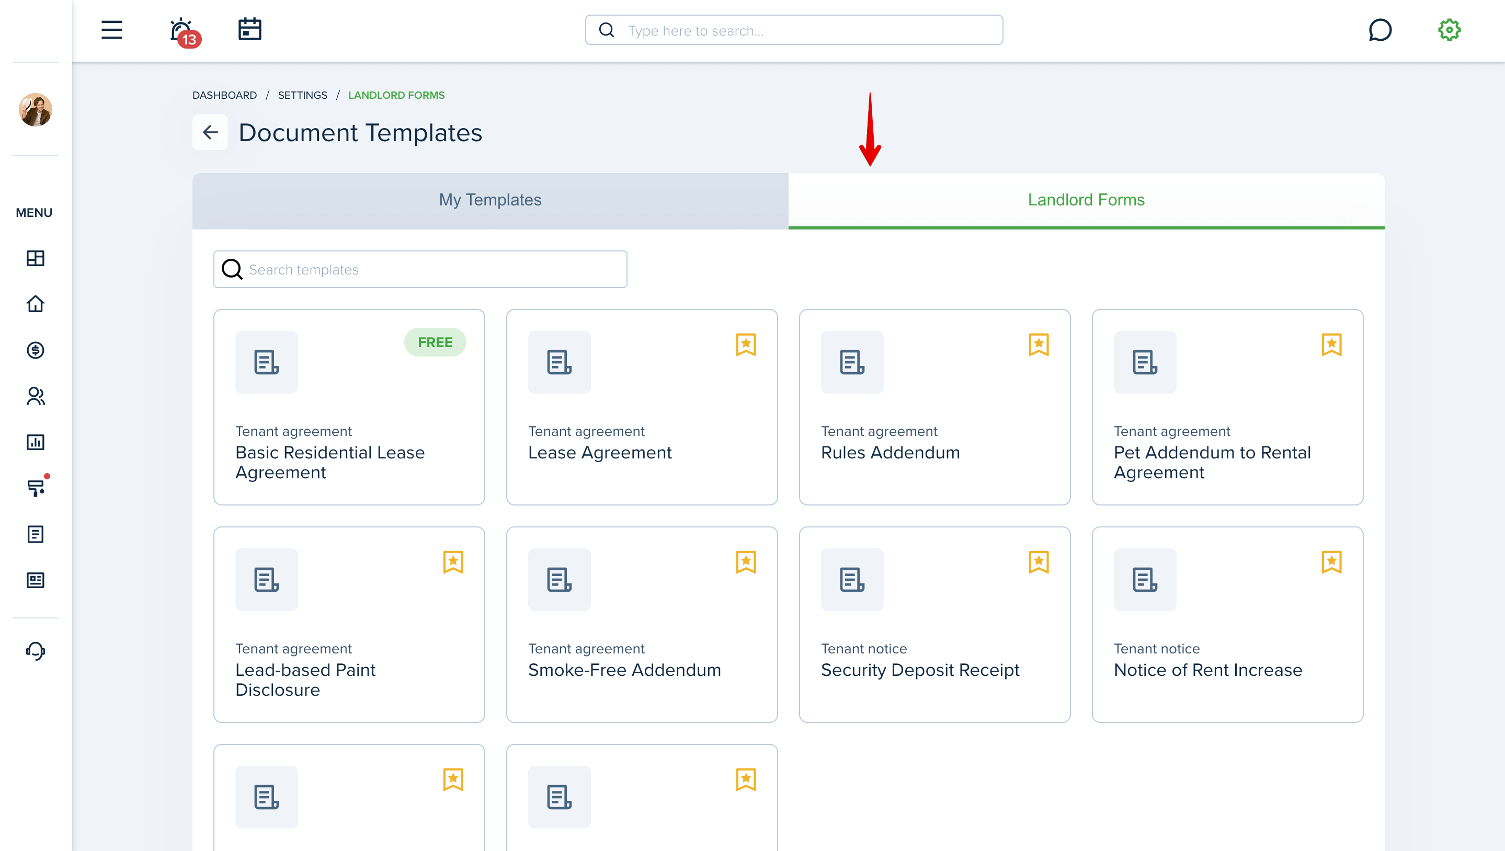The height and width of the screenshot is (851, 1505).
Task: Click the Search templates field
Action: (x=420, y=269)
